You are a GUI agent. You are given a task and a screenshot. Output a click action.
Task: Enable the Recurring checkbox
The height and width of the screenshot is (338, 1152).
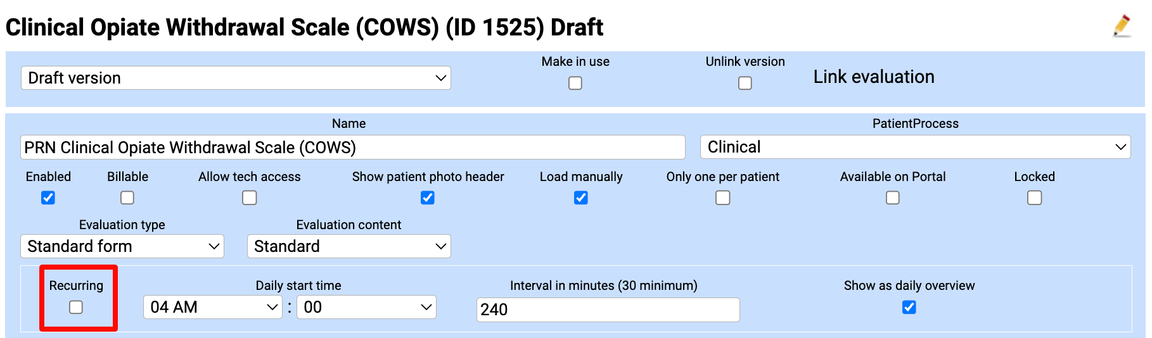[x=76, y=307]
